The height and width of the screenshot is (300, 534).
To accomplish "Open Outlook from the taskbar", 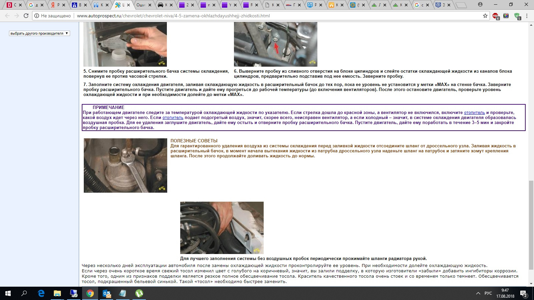I will click(x=106, y=293).
